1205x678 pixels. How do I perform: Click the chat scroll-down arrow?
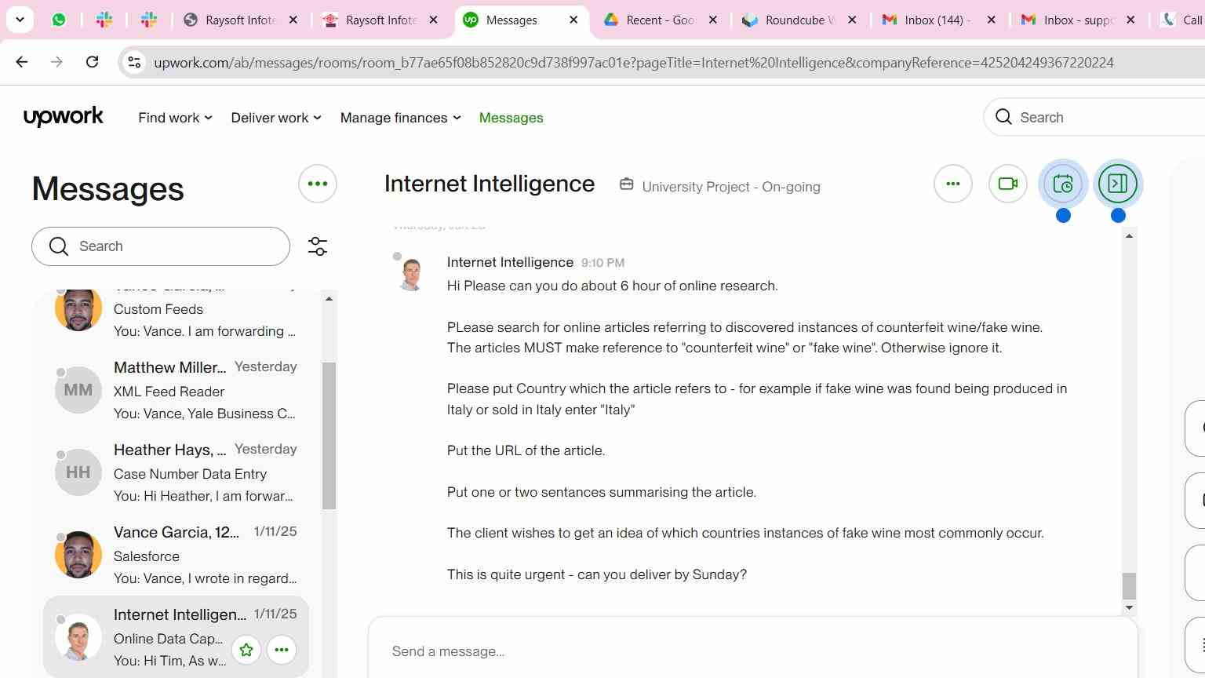pyautogui.click(x=1129, y=607)
